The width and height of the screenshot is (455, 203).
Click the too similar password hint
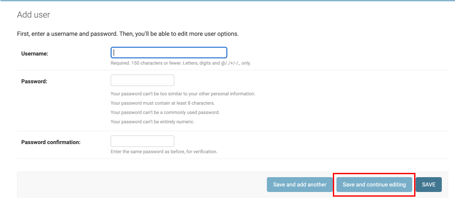click(183, 94)
